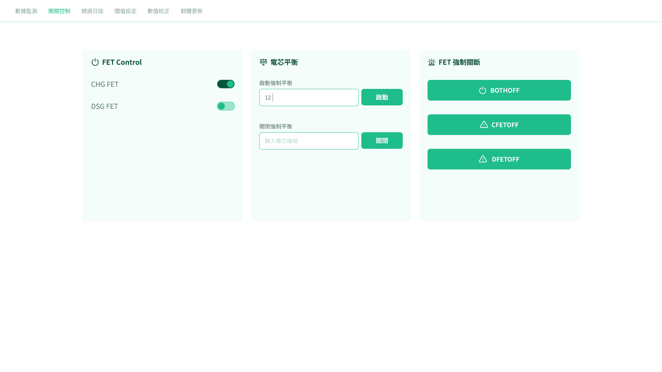Click the 輸入電芯編號 input field
The width and height of the screenshot is (662, 372).
(309, 141)
